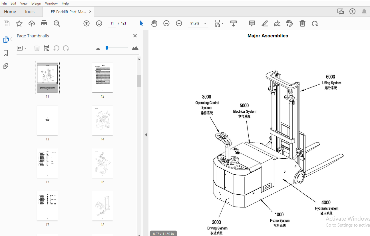Open the File menu

(x=4, y=3)
